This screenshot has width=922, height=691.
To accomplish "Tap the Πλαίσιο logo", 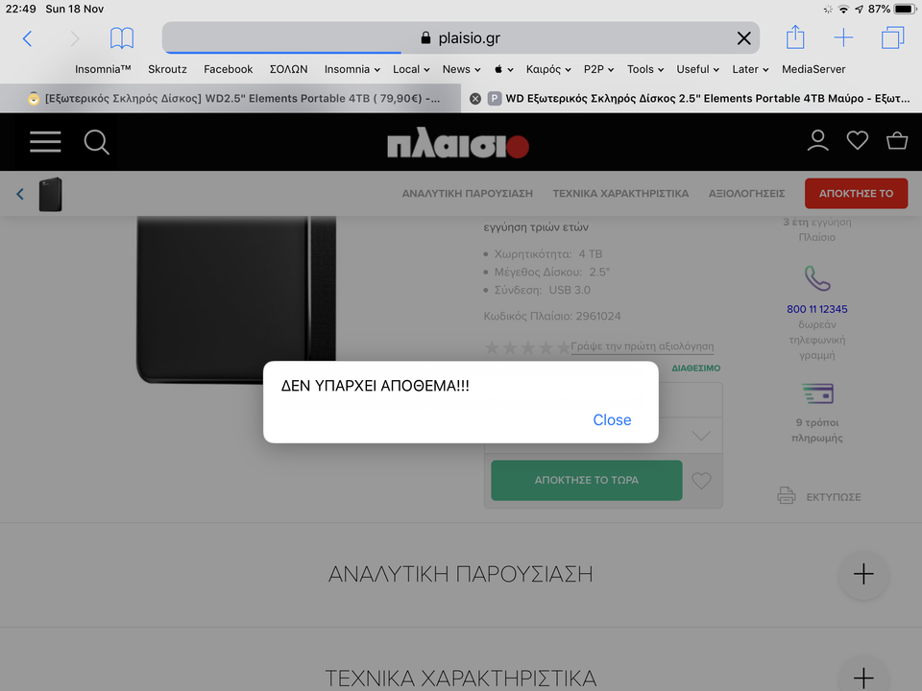I will click(x=458, y=143).
